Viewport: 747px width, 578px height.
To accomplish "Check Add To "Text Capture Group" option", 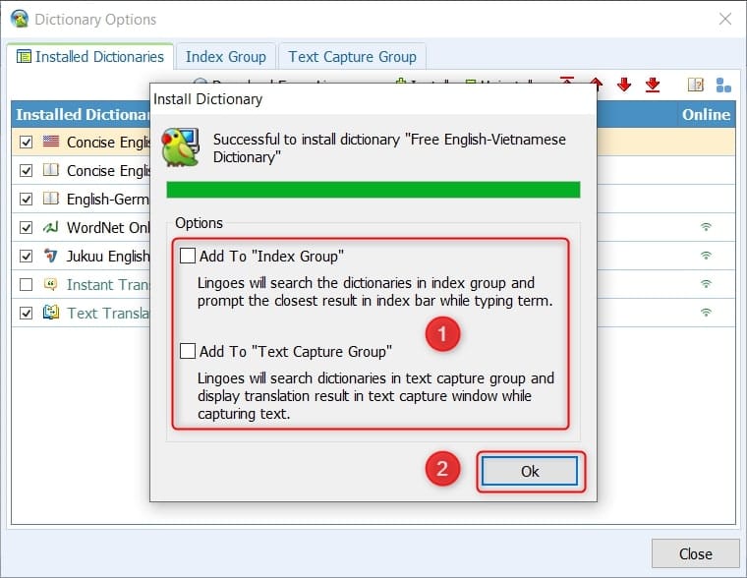I will point(187,351).
